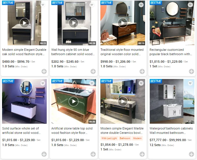Click heart icon on Solid surface artificial stone product
The width and height of the screenshot is (197, 160).
43,83
